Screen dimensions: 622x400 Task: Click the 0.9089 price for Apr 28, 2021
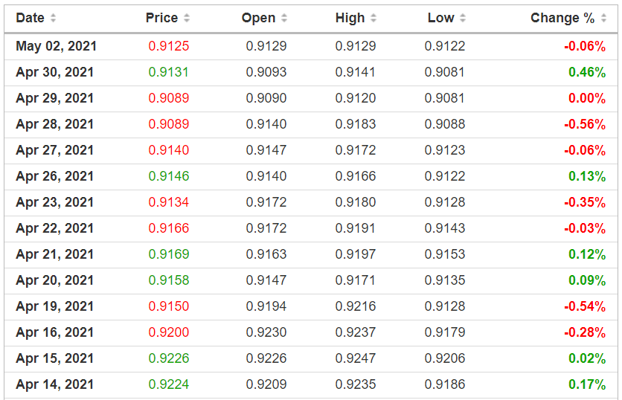pos(169,124)
